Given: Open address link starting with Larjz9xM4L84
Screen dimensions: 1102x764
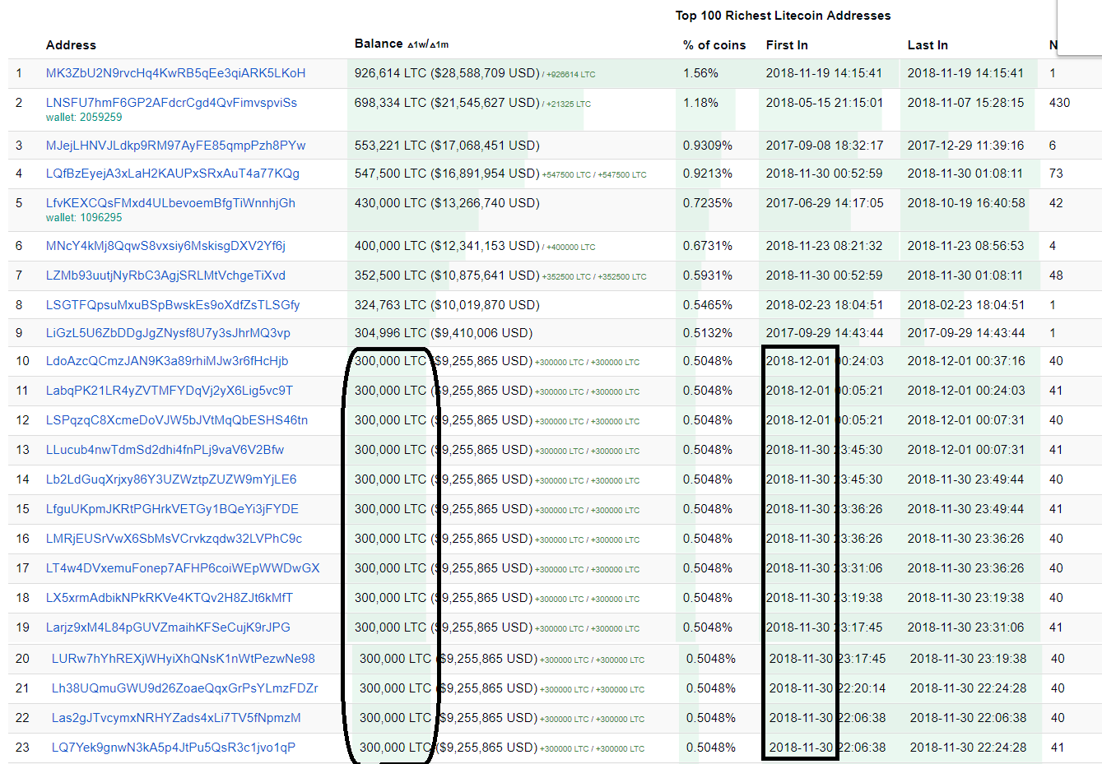Looking at the screenshot, I should pyautogui.click(x=168, y=627).
